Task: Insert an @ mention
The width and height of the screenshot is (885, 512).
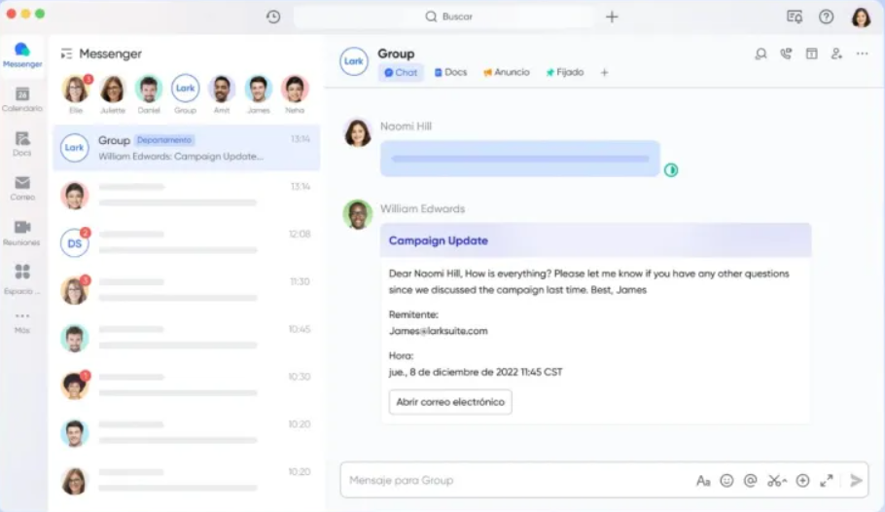Action: [750, 481]
